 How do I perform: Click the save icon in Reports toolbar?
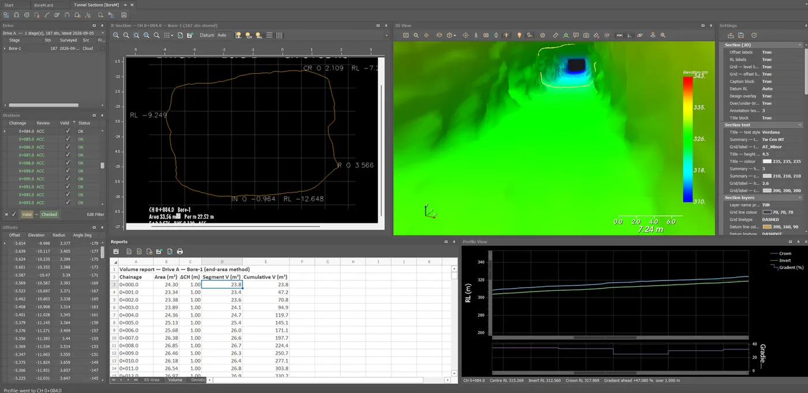tap(116, 252)
